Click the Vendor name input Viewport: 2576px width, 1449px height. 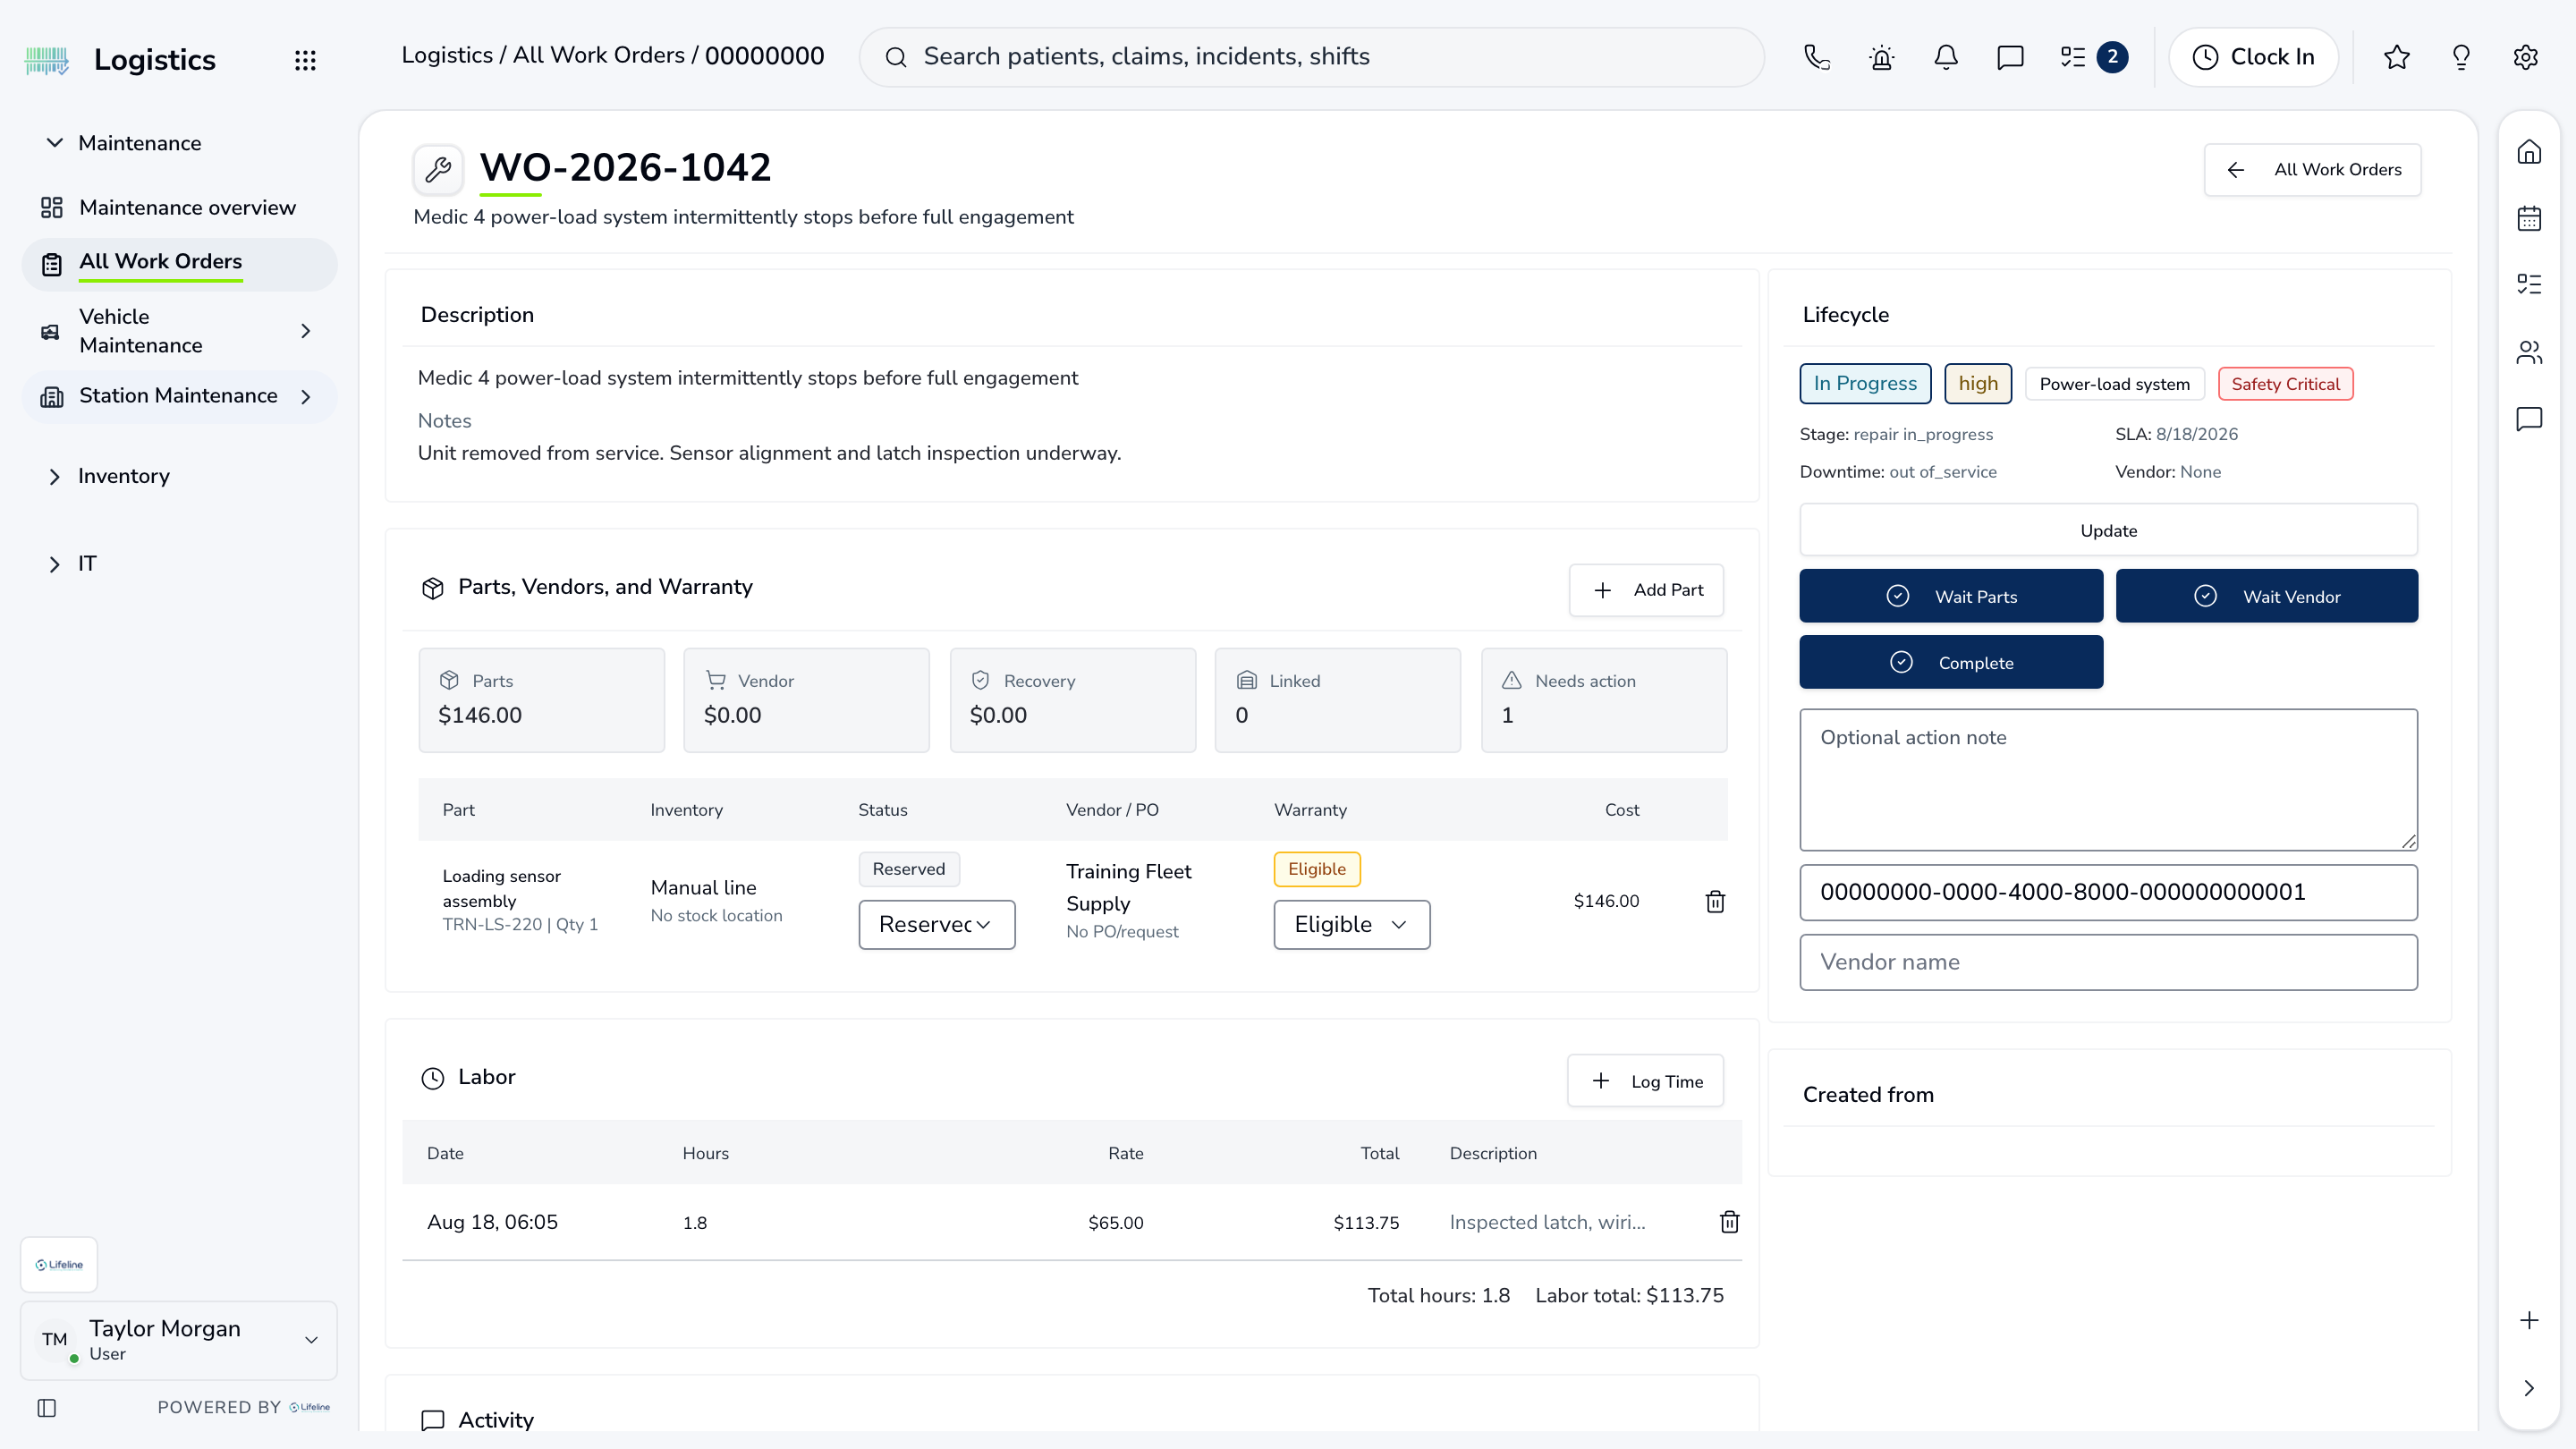coord(2108,962)
